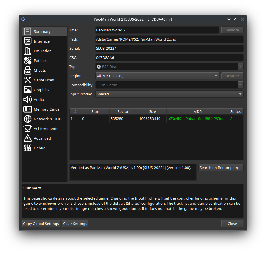Image resolution: width=266 pixels, height=253 pixels.
Task: Open the Achievements trophy icon
Action: (28, 128)
